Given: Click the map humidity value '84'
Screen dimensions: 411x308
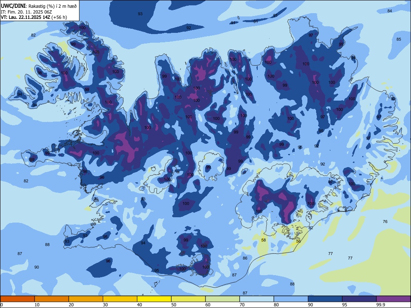Looking at the screenshot, I should click(x=390, y=11).
